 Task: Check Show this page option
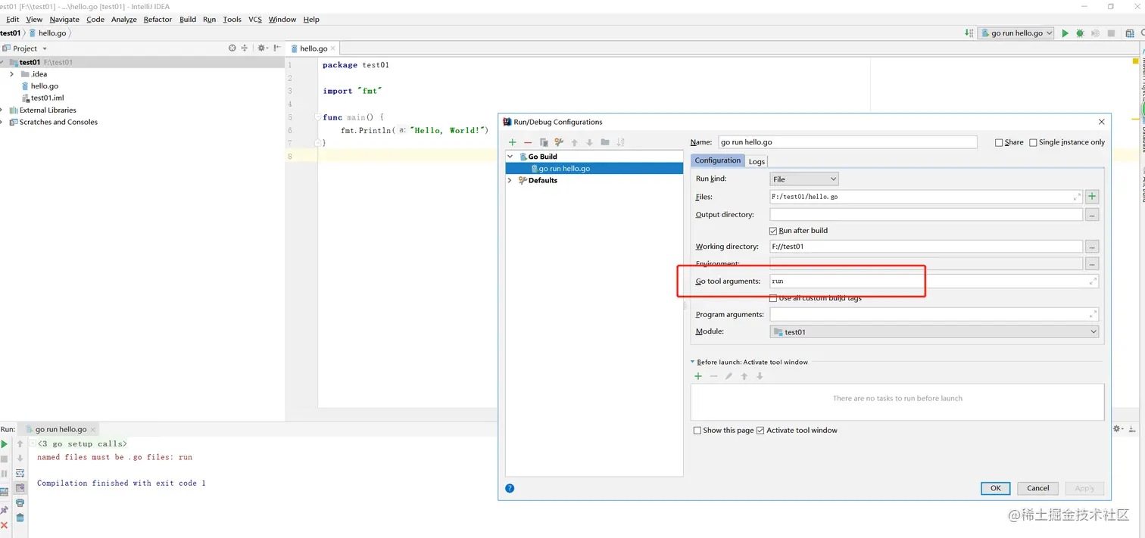pyautogui.click(x=724, y=431)
